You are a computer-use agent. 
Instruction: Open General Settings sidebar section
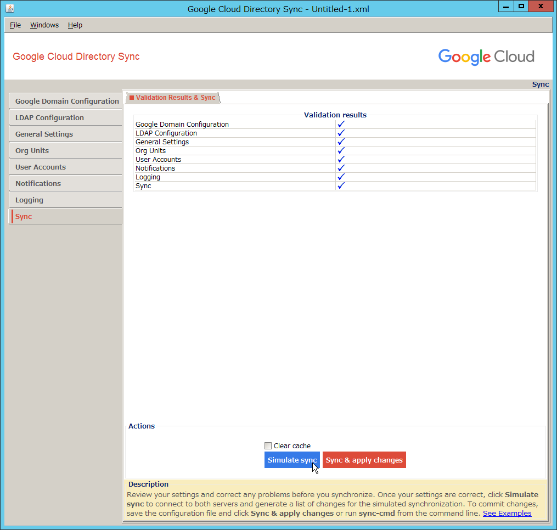click(66, 134)
